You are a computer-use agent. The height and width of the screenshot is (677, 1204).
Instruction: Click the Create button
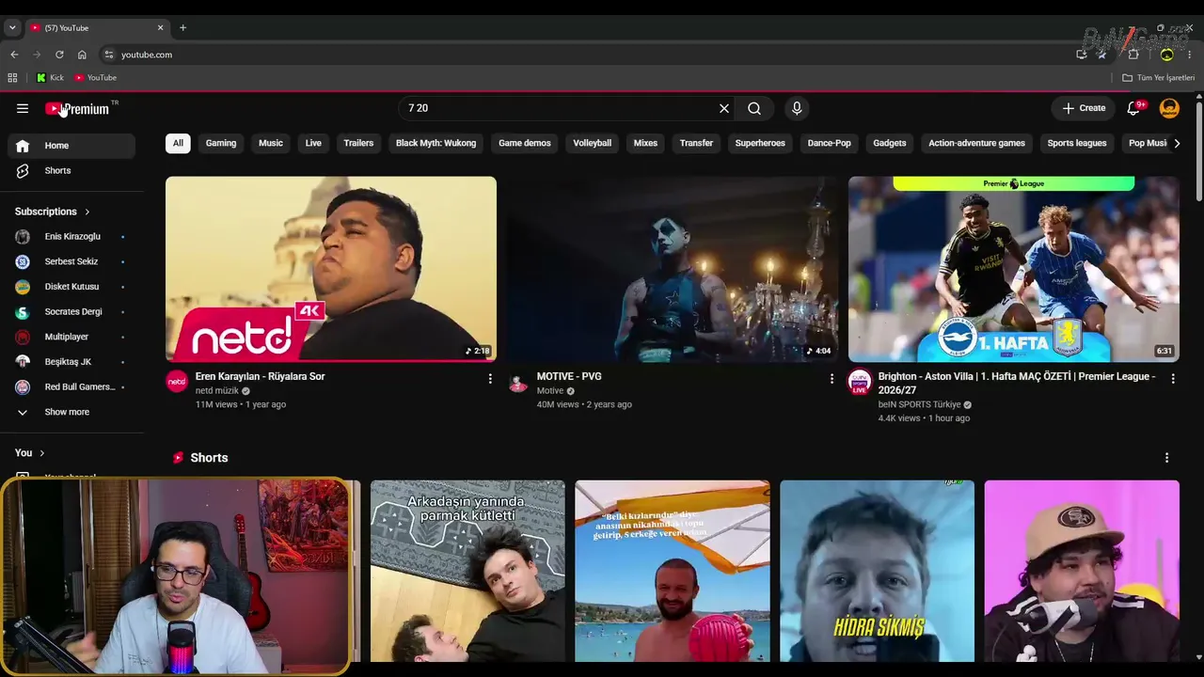pyautogui.click(x=1084, y=108)
